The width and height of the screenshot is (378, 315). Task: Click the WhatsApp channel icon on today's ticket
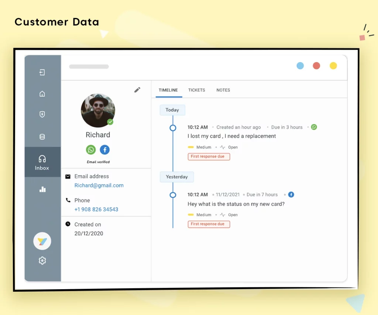314,127
